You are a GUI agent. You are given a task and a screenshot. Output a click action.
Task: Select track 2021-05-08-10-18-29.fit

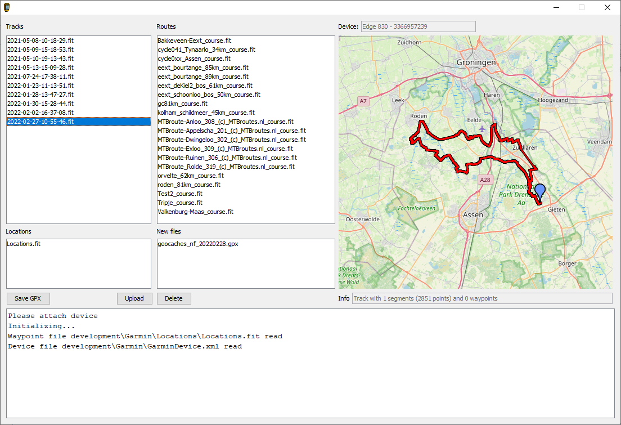(40, 41)
